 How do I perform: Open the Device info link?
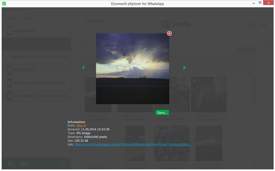point(93,27)
